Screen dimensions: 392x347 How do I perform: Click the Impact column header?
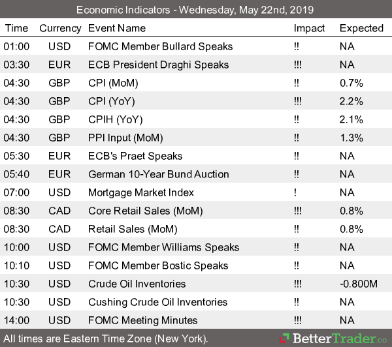coord(309,28)
